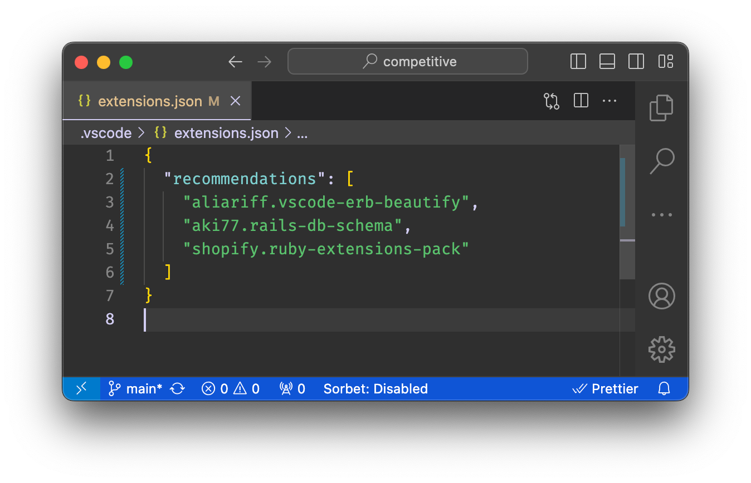The height and width of the screenshot is (483, 751).
Task: Open remote window indicator at bottom left
Action: tap(81, 388)
